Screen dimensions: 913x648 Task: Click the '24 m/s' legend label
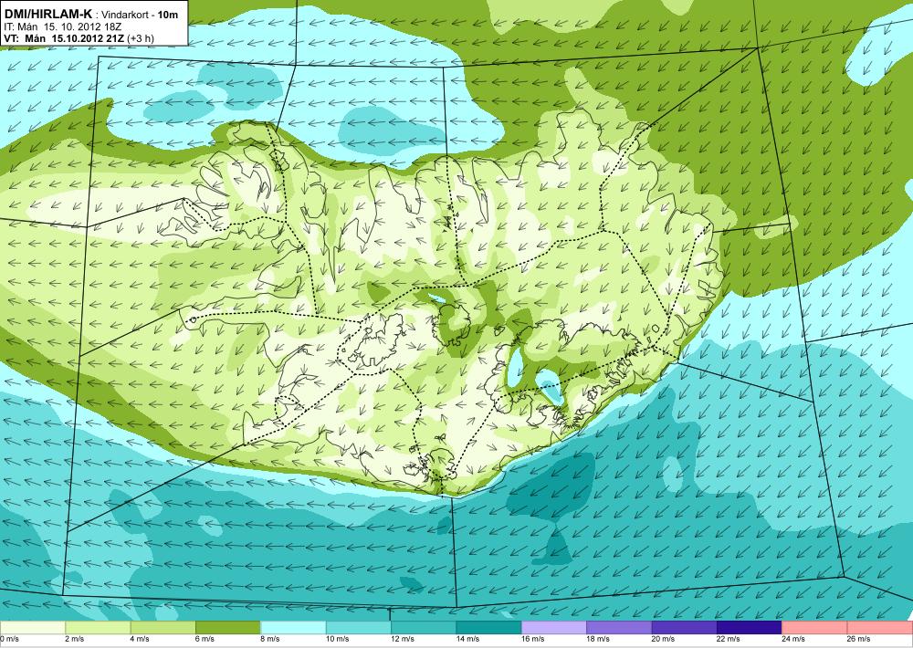tap(794, 639)
